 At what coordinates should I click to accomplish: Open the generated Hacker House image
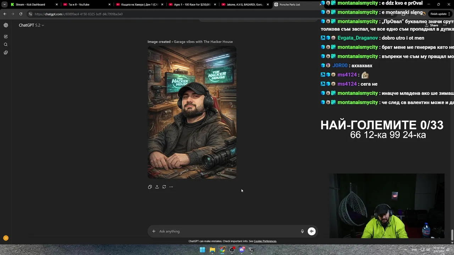click(x=192, y=112)
